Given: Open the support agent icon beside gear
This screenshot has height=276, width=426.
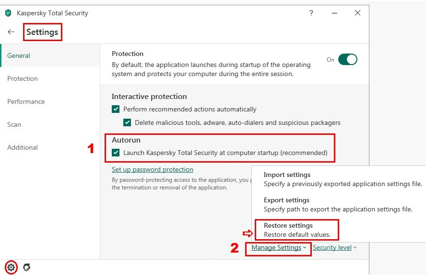Looking at the screenshot, I should [x=27, y=267].
